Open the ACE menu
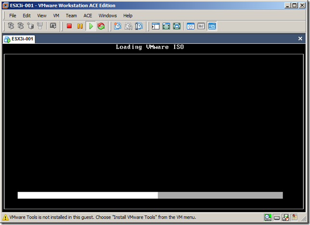The width and height of the screenshot is (310, 225). pos(88,15)
